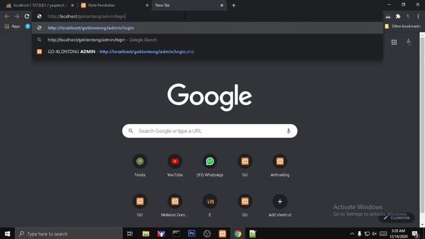Open a new browser tab with plus
The width and height of the screenshot is (425, 239).
click(x=234, y=5)
